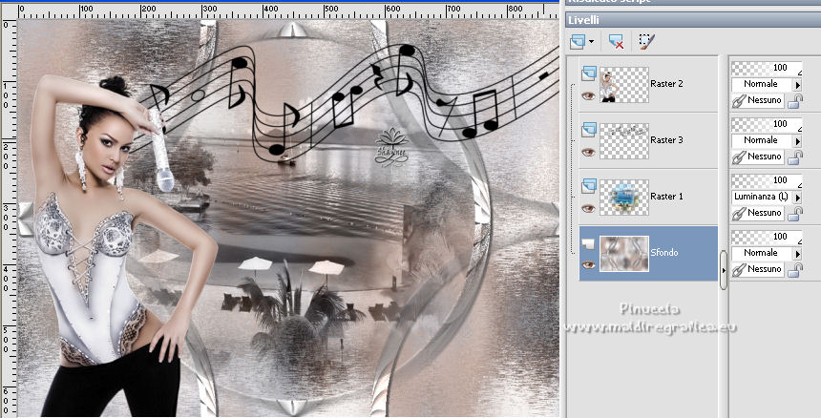Viewport: 821px width, 418px height.
Task: Open the New Layer dropdown arrow in Livelli toolbar
Action: click(x=592, y=41)
